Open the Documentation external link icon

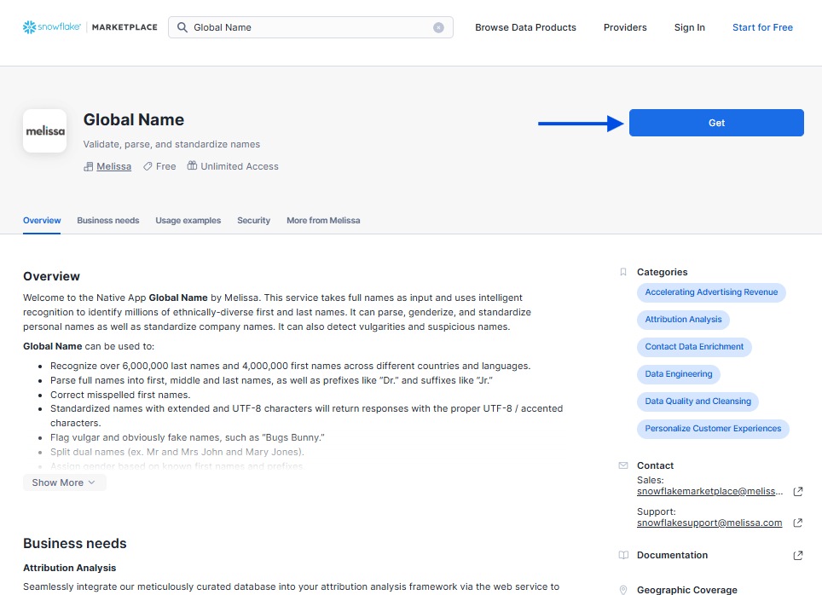click(x=798, y=555)
